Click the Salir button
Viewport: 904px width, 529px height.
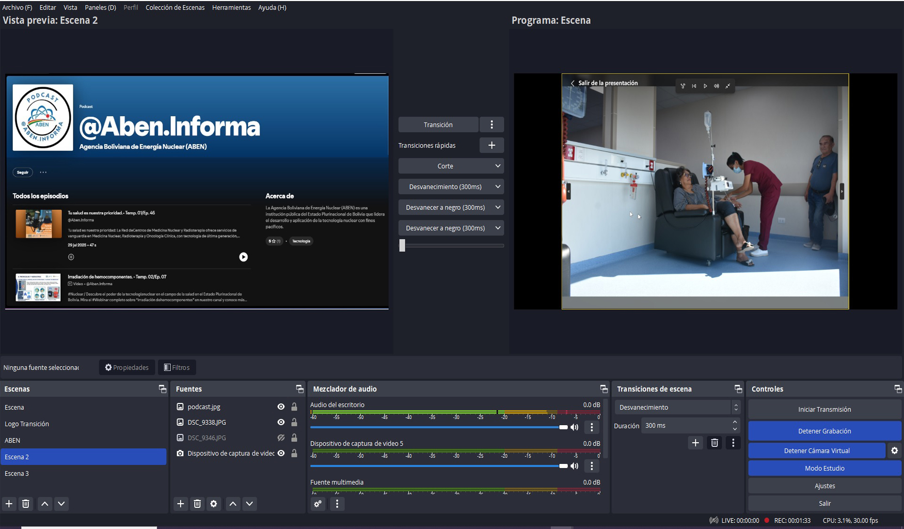[x=824, y=503]
